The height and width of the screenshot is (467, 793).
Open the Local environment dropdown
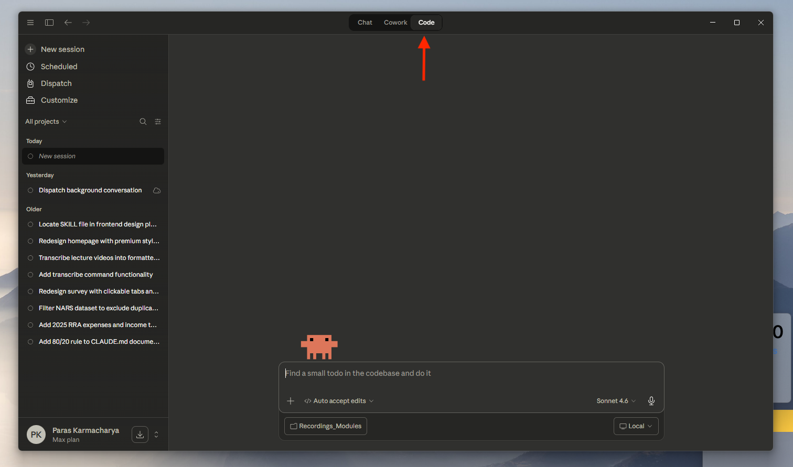(636, 426)
